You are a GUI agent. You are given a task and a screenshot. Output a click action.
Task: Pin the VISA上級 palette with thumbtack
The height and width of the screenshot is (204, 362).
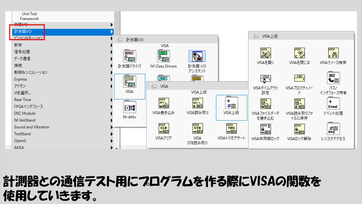[256, 36]
